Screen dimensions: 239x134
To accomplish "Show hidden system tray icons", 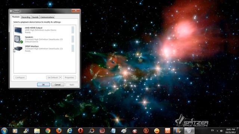I will [217, 131].
